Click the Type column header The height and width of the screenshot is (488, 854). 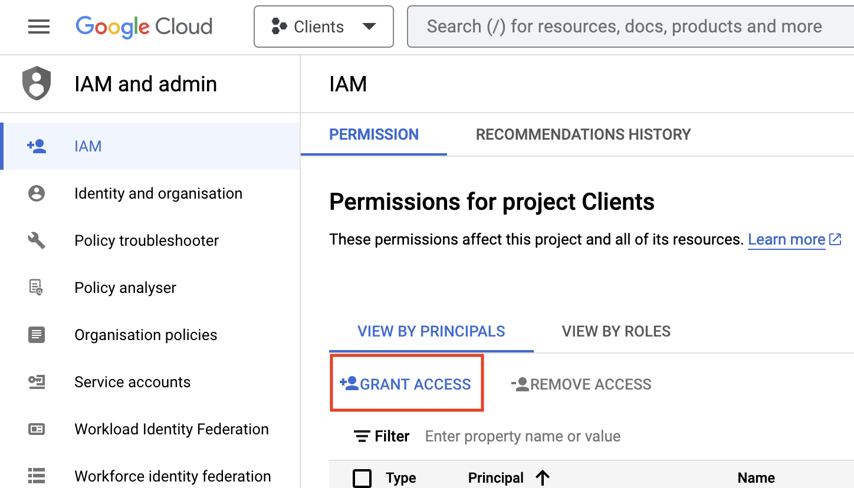401,478
